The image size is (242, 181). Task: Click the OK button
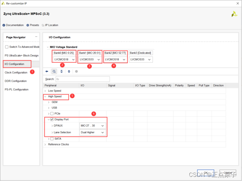pyautogui.click(x=206, y=173)
